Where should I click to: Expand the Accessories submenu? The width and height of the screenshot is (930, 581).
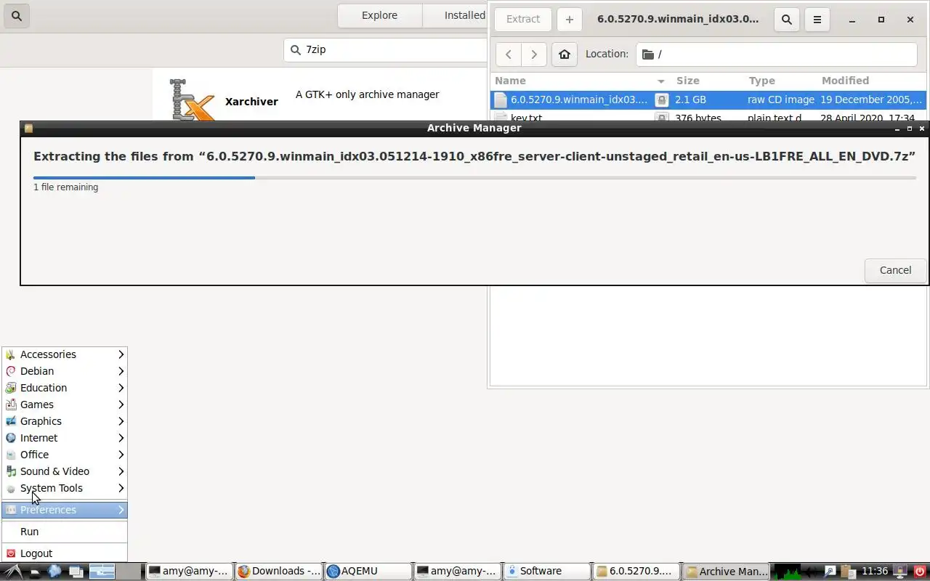coord(65,354)
